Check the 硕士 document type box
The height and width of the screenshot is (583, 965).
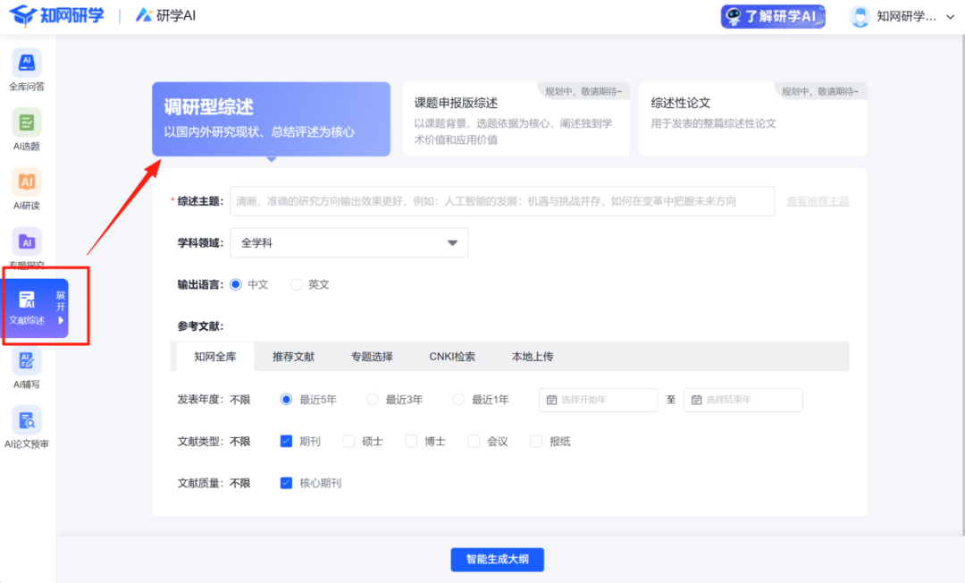coord(349,441)
